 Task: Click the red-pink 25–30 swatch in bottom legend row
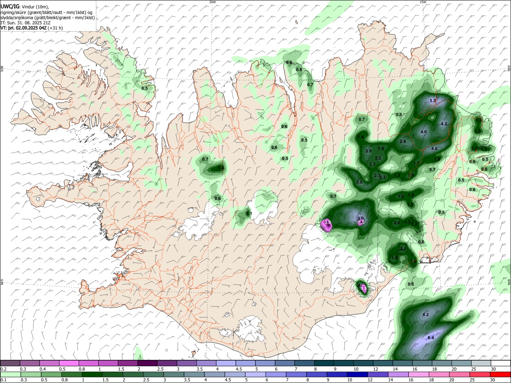pos(480,374)
